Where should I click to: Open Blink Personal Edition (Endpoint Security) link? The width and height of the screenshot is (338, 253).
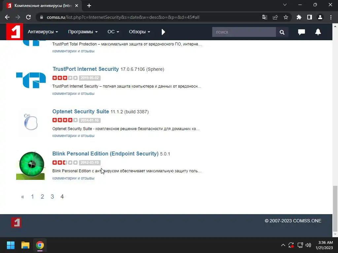click(105, 154)
